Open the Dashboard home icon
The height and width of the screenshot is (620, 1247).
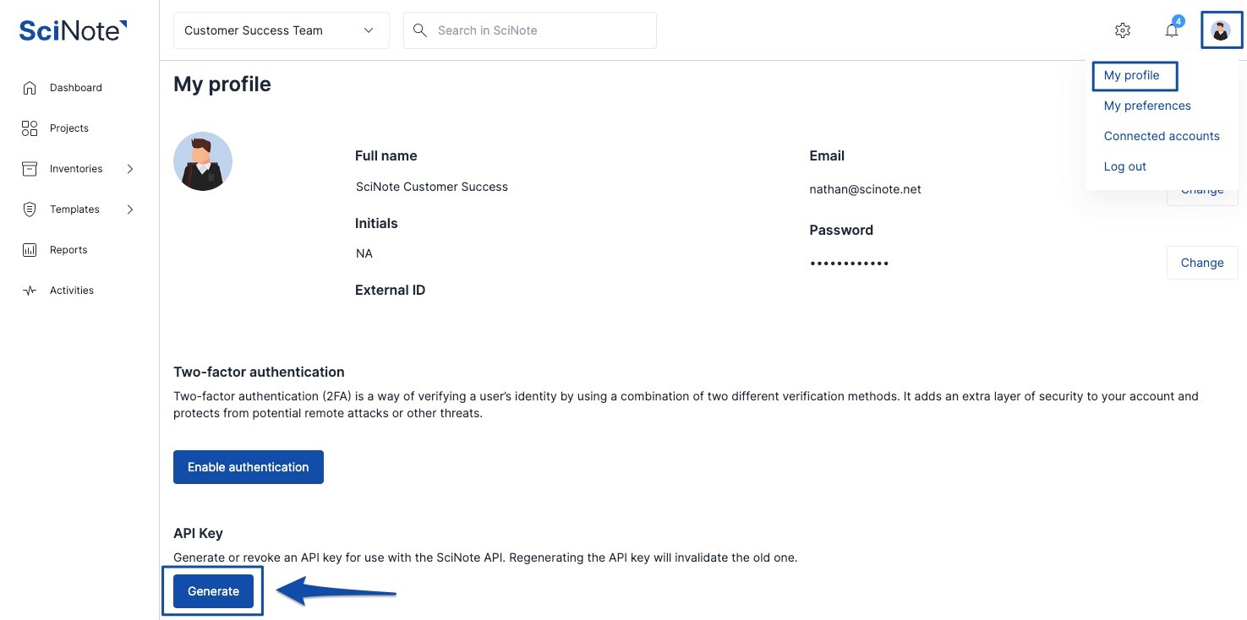coord(30,88)
